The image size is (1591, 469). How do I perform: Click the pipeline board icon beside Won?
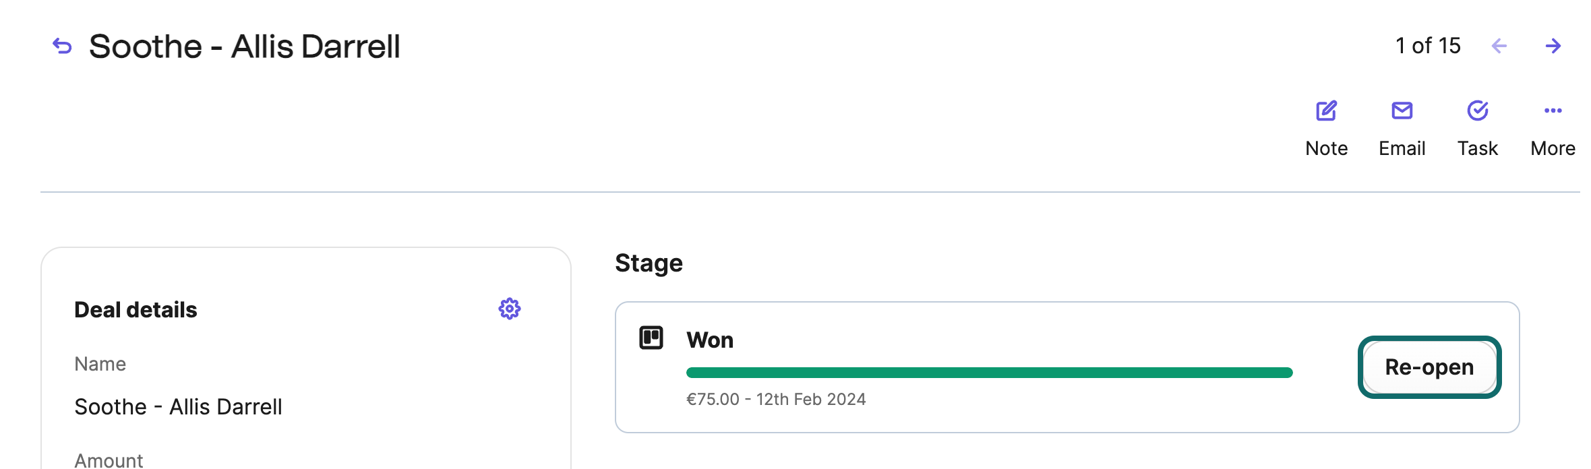pyautogui.click(x=651, y=338)
